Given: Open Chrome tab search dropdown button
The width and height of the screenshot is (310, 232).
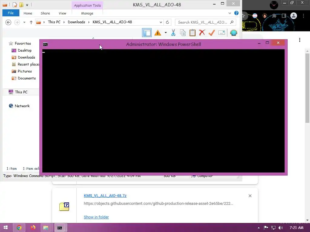Looking at the screenshot, I should point(274,5).
